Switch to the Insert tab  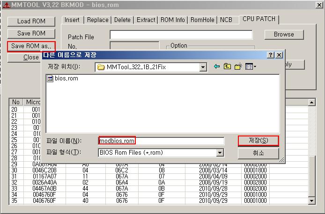pos(72,20)
